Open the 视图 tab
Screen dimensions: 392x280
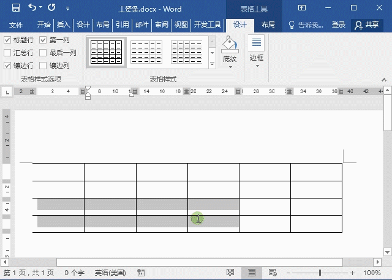(x=181, y=25)
